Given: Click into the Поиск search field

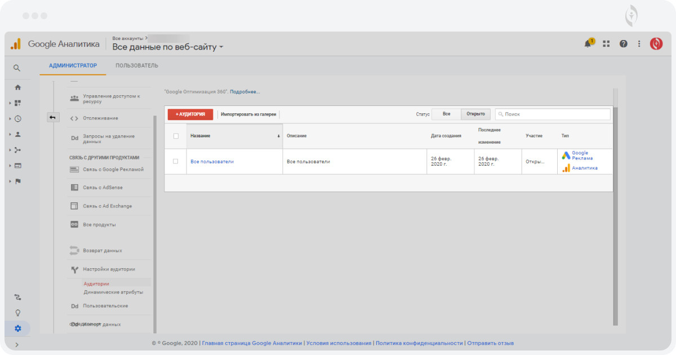Looking at the screenshot, I should click(x=553, y=114).
